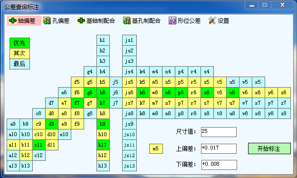Choose the js9 tolerance cell
The image size is (297, 178).
pos(129,124)
